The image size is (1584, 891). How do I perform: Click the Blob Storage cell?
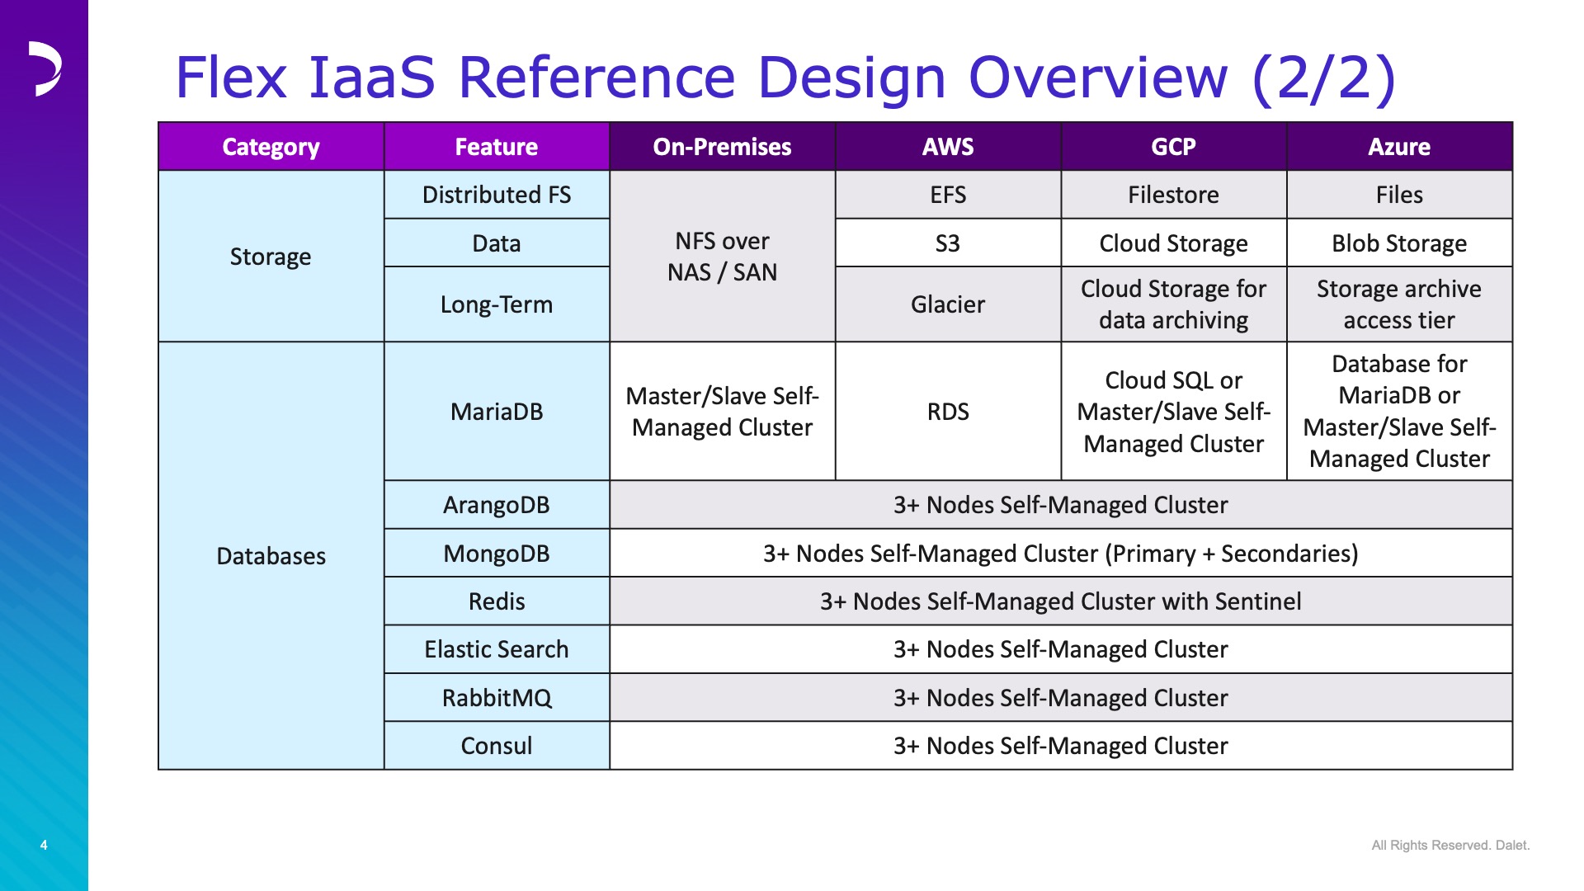point(1399,243)
